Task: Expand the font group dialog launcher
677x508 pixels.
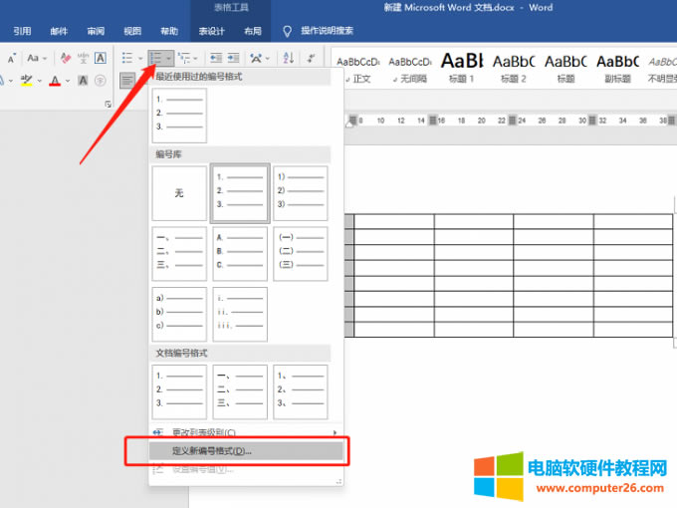Action: 108,104
